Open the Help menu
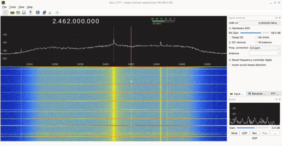Viewport: 282px width, 146px height. 30,7
